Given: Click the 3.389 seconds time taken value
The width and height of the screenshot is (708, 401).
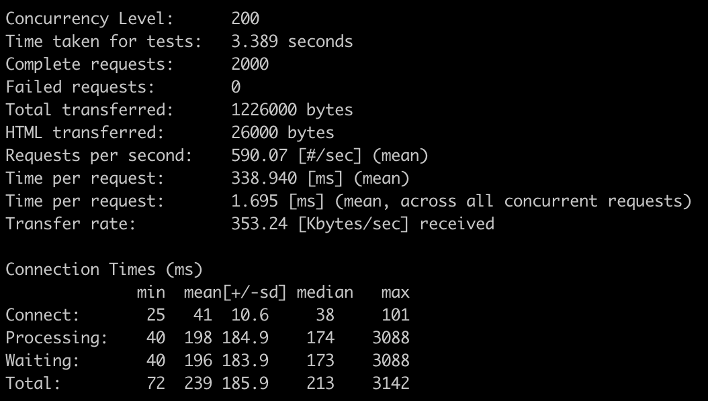Looking at the screenshot, I should pos(292,42).
